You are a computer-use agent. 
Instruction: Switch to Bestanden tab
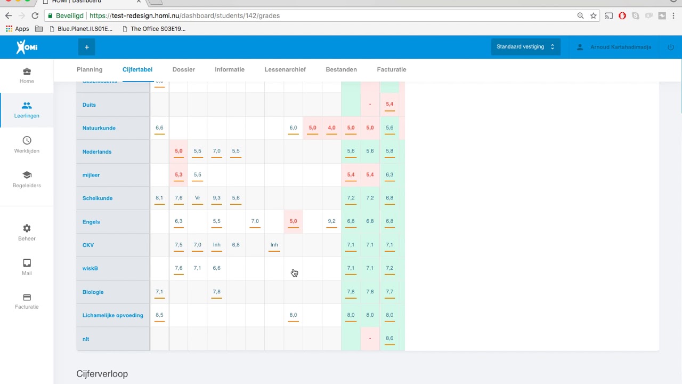click(x=342, y=69)
